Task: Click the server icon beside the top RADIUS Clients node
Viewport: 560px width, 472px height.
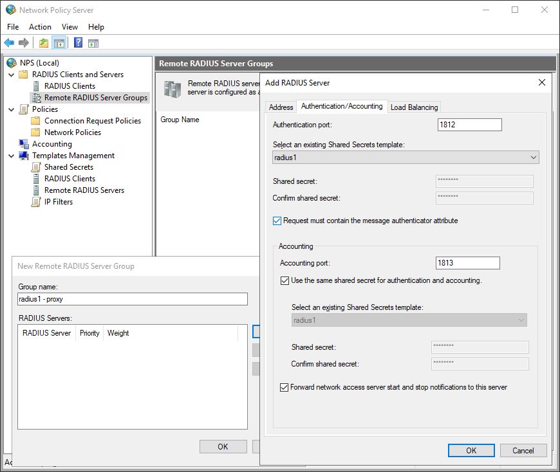Action: [x=35, y=86]
